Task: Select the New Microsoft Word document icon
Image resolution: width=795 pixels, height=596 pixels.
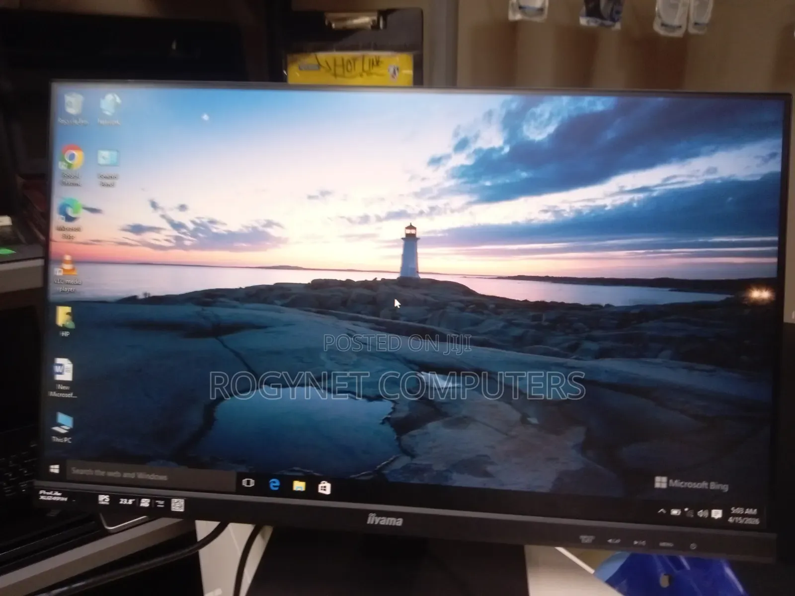Action: coord(63,377)
